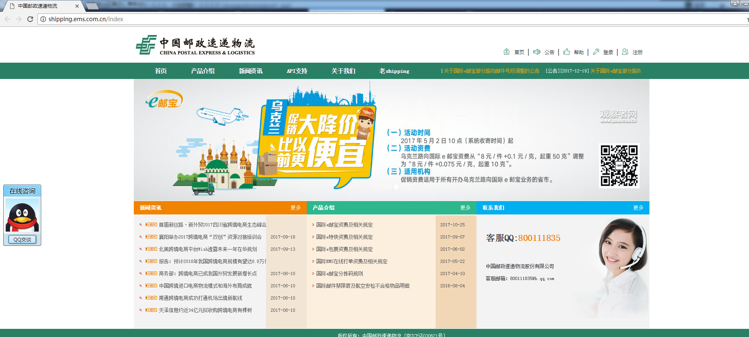Open product link 国际EMS在线打单资费及相关规定
Screen dimensions: 749x337
click(x=352, y=261)
